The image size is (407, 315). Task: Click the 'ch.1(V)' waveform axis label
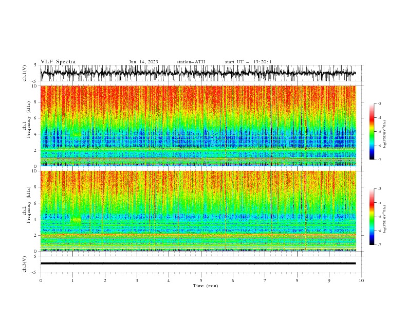(25, 73)
